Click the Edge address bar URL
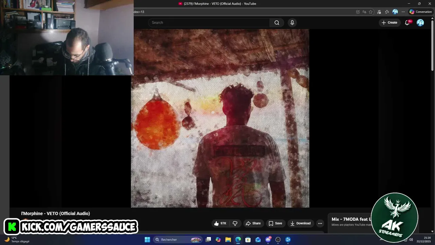The width and height of the screenshot is (435, 245). [x=245, y=12]
